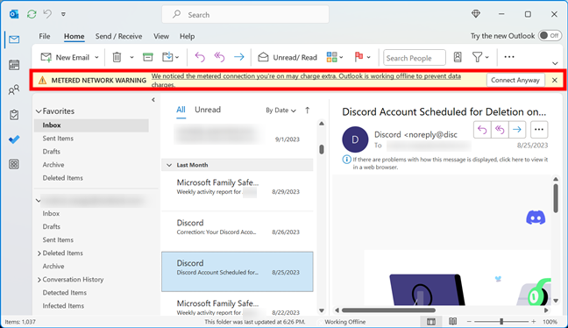Click the Follow Up red flag icon
The width and height of the screenshot is (568, 328).
click(359, 56)
